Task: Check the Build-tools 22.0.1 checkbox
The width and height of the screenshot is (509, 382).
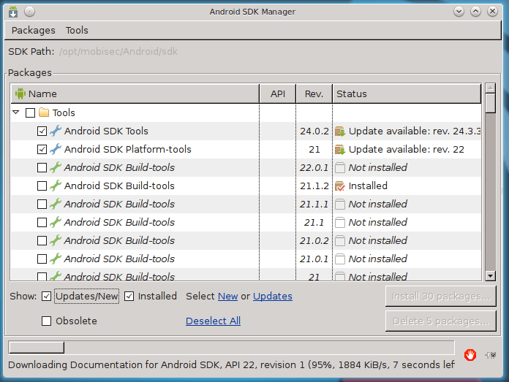Action: tap(42, 168)
